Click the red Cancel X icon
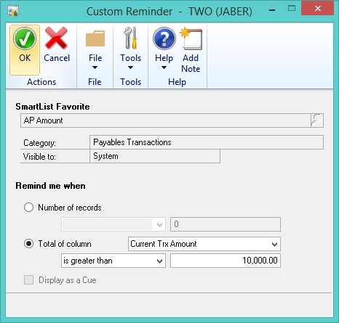The height and width of the screenshot is (323, 339). pyautogui.click(x=56, y=38)
